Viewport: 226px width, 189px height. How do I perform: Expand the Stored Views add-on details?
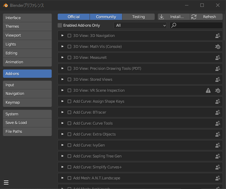pos(63,79)
